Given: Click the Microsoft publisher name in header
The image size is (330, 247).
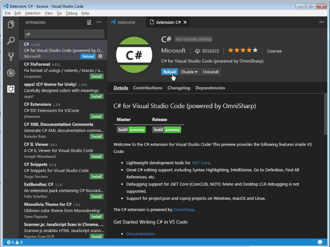Looking at the screenshot, I should pyautogui.click(x=173, y=51).
